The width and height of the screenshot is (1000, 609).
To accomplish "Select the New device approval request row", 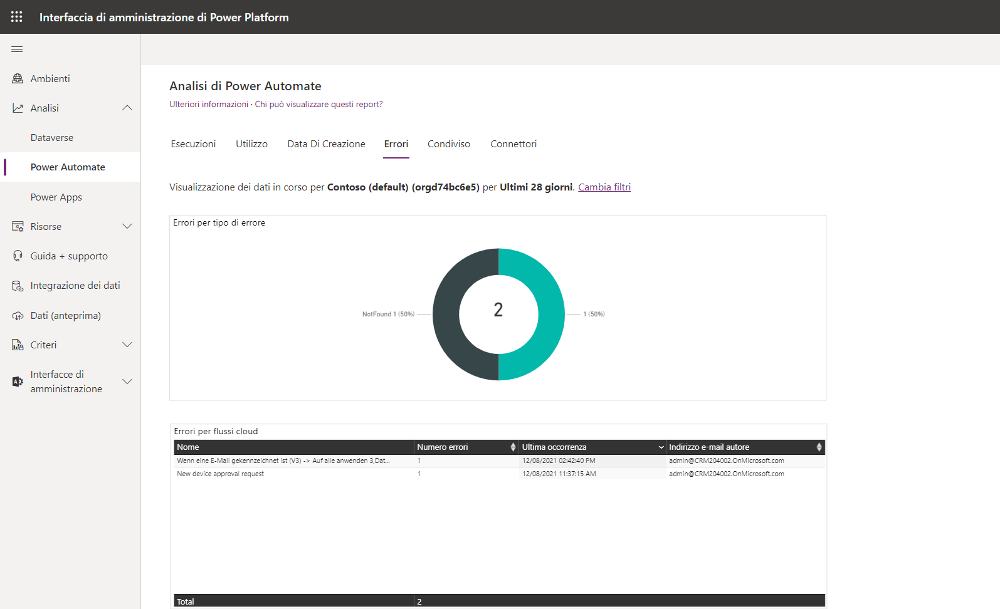I will (499, 474).
